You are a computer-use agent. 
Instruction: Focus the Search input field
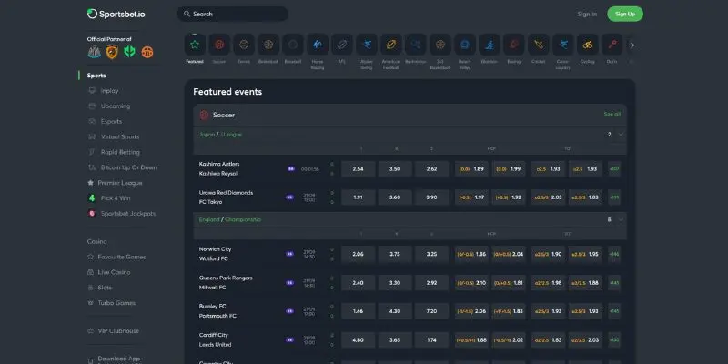(x=233, y=14)
